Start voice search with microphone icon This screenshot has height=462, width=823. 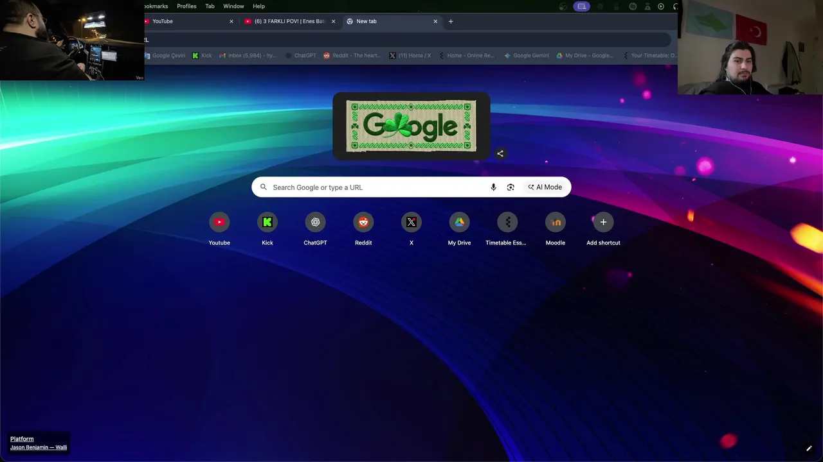click(x=493, y=187)
